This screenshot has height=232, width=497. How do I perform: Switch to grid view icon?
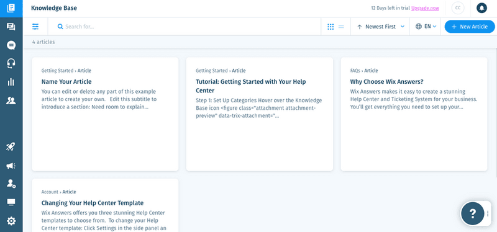(x=331, y=27)
